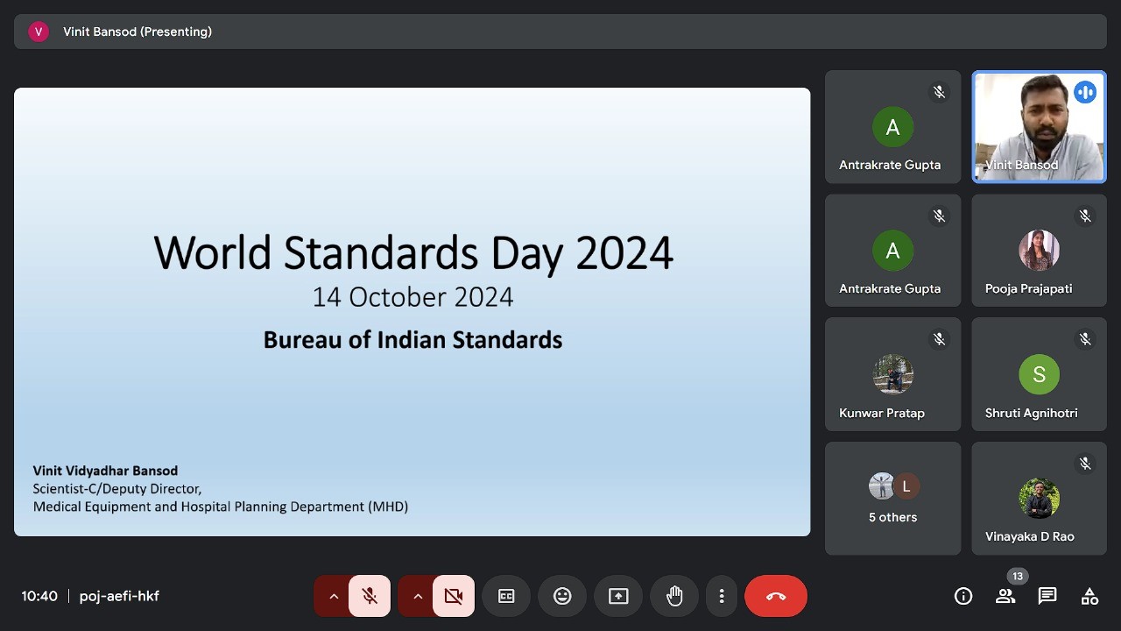This screenshot has width=1121, height=631.
Task: Open the three-dot more options menu
Action: [x=722, y=596]
